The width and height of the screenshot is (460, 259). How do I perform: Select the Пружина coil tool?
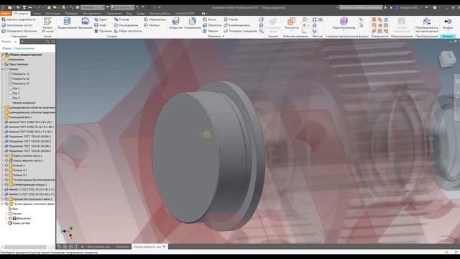pyautogui.click(x=103, y=31)
